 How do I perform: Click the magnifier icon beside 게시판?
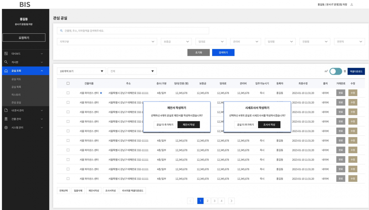[6, 62]
